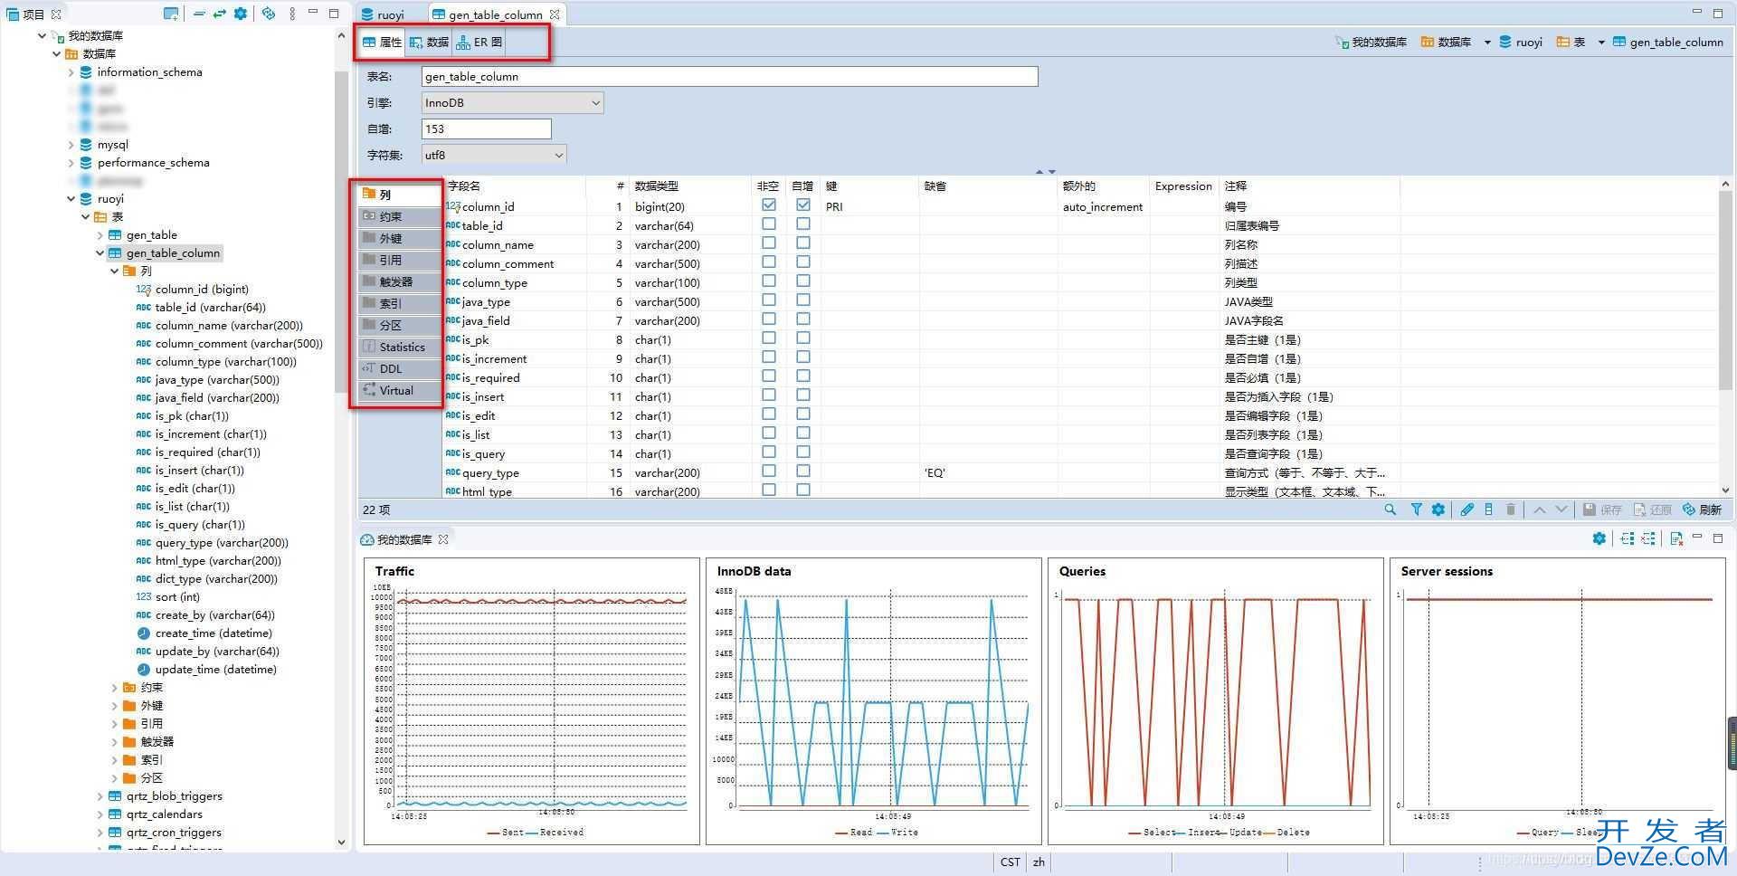The image size is (1737, 876).
Task: Click the search magnifier in column toolbar
Action: point(1391,509)
